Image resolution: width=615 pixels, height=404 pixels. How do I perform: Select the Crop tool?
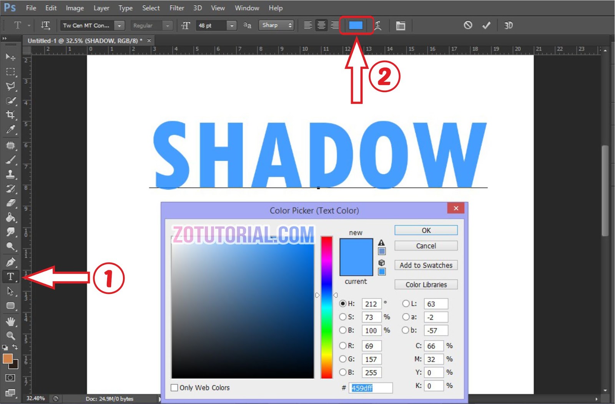(11, 115)
